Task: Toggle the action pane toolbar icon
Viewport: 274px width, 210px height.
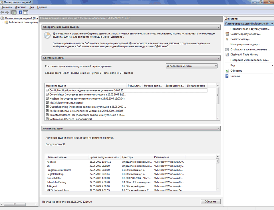Action: (x=25, y=12)
